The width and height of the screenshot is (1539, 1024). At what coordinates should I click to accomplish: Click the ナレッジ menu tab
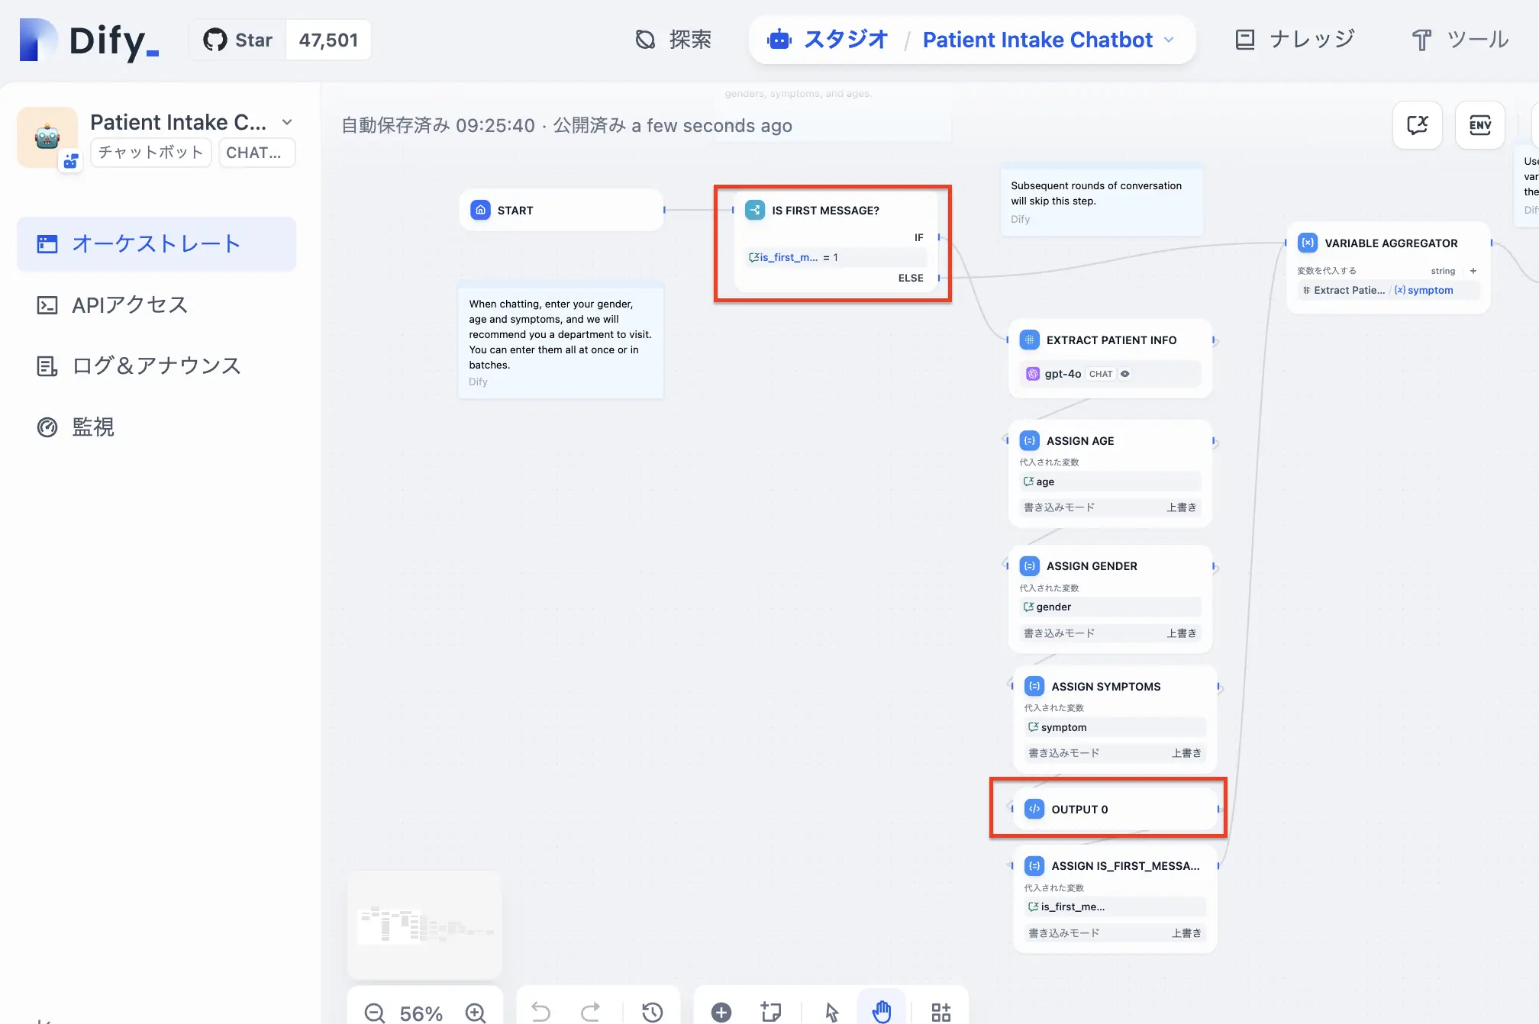(1294, 40)
